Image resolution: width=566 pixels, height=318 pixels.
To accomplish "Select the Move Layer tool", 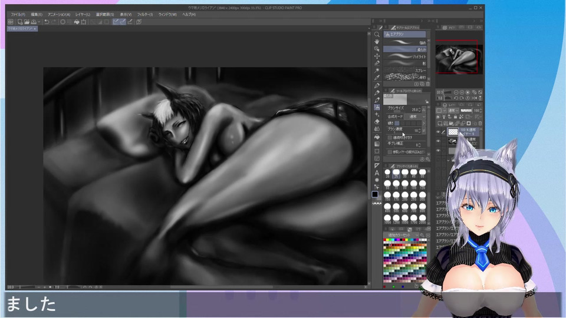I will pyautogui.click(x=377, y=56).
